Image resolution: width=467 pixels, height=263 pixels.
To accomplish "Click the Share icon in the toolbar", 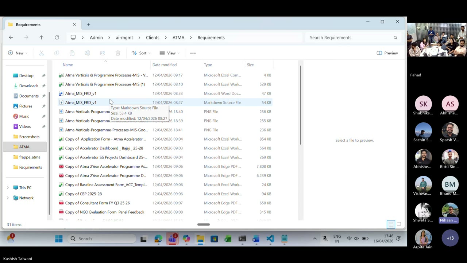I will pyautogui.click(x=103, y=53).
